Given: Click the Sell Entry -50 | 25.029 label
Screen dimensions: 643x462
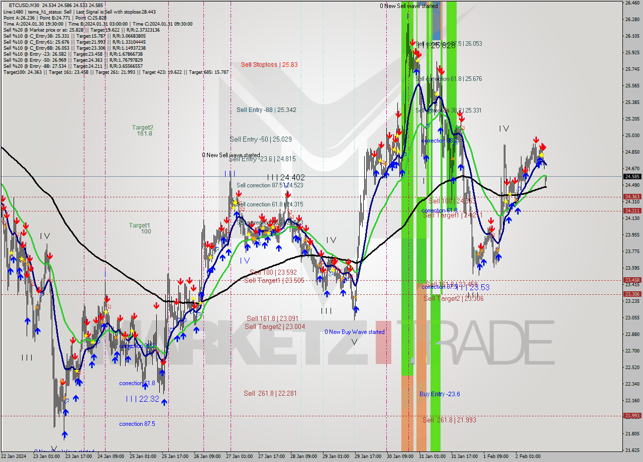Looking at the screenshot, I should click(x=261, y=139).
